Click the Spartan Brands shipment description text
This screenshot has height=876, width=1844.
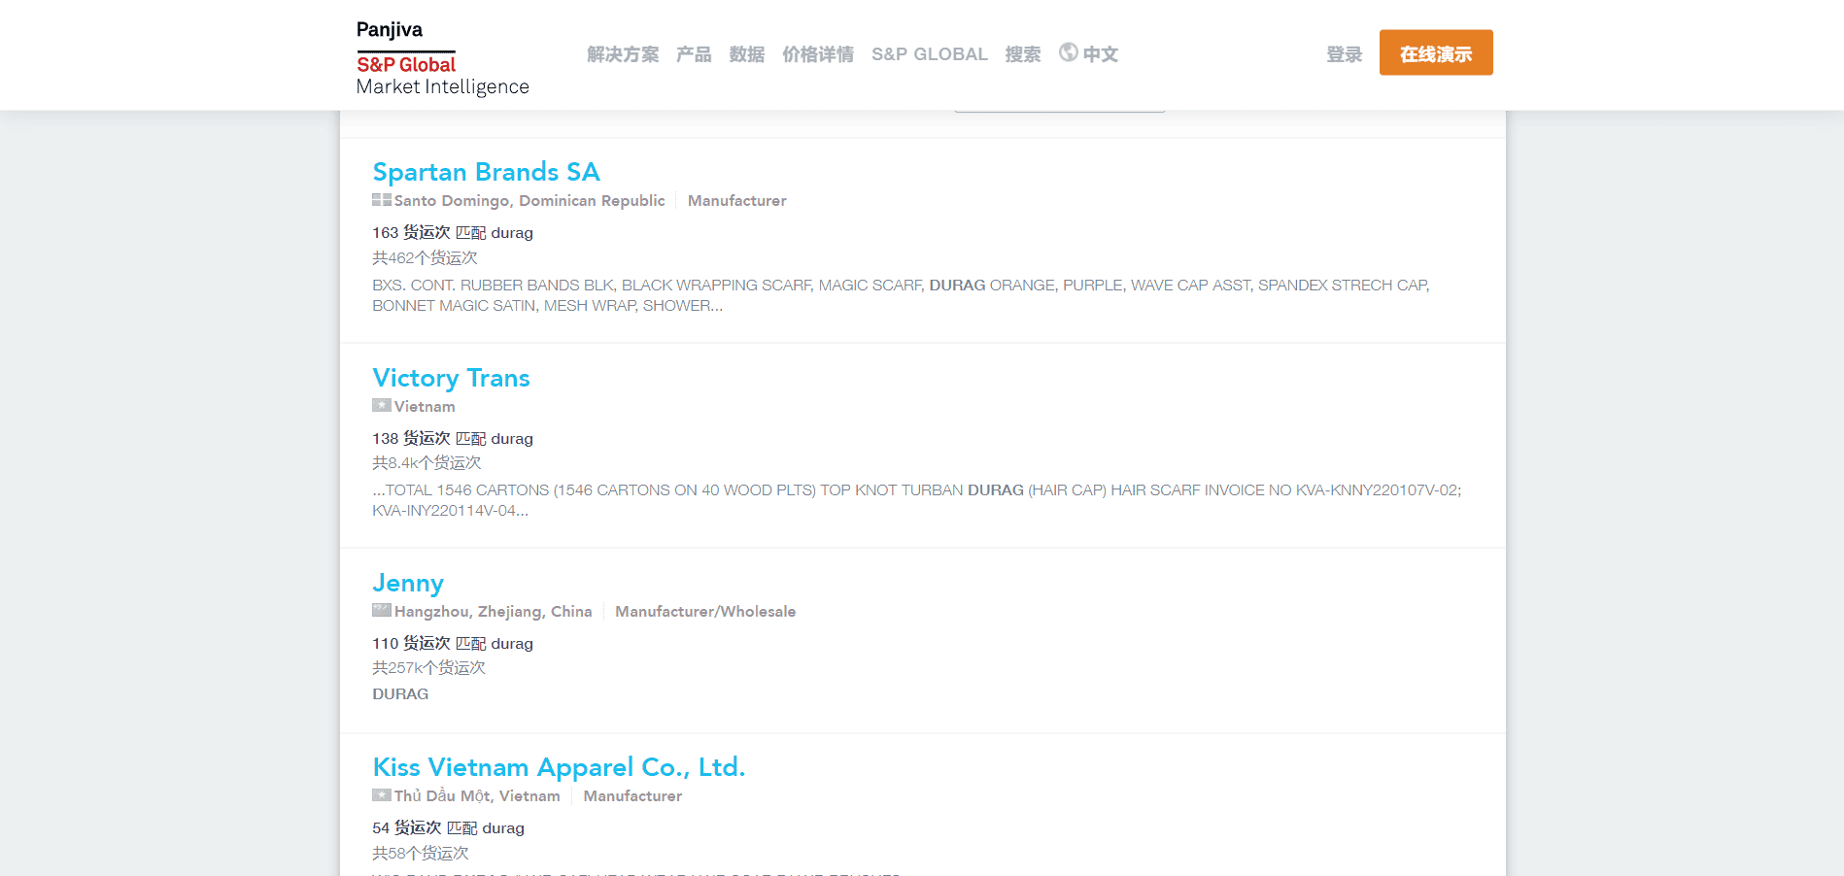pyautogui.click(x=900, y=295)
